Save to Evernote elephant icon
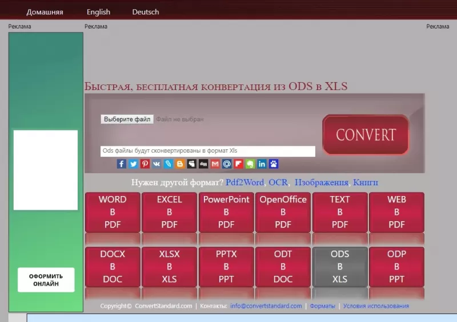The image size is (457, 322). coord(250,164)
